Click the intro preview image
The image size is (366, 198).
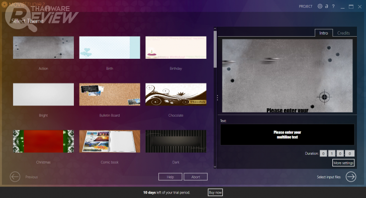[x=287, y=76]
